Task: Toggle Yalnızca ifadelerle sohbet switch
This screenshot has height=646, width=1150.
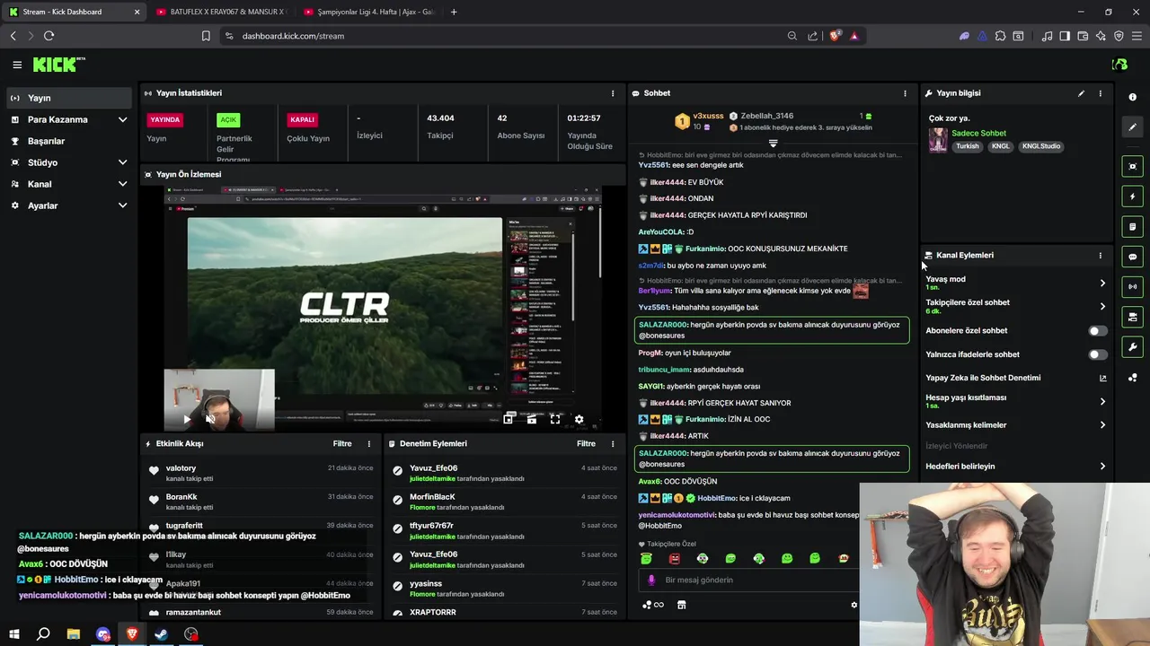Action: tap(1097, 354)
